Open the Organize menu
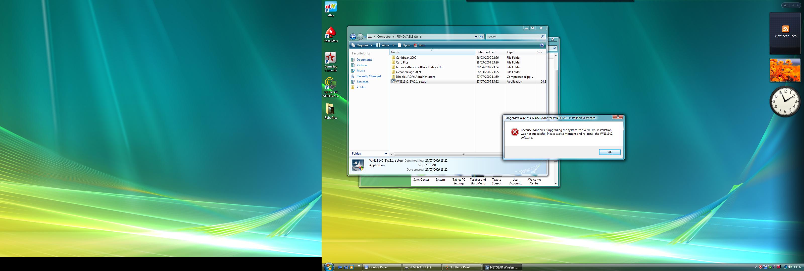 pos(362,45)
